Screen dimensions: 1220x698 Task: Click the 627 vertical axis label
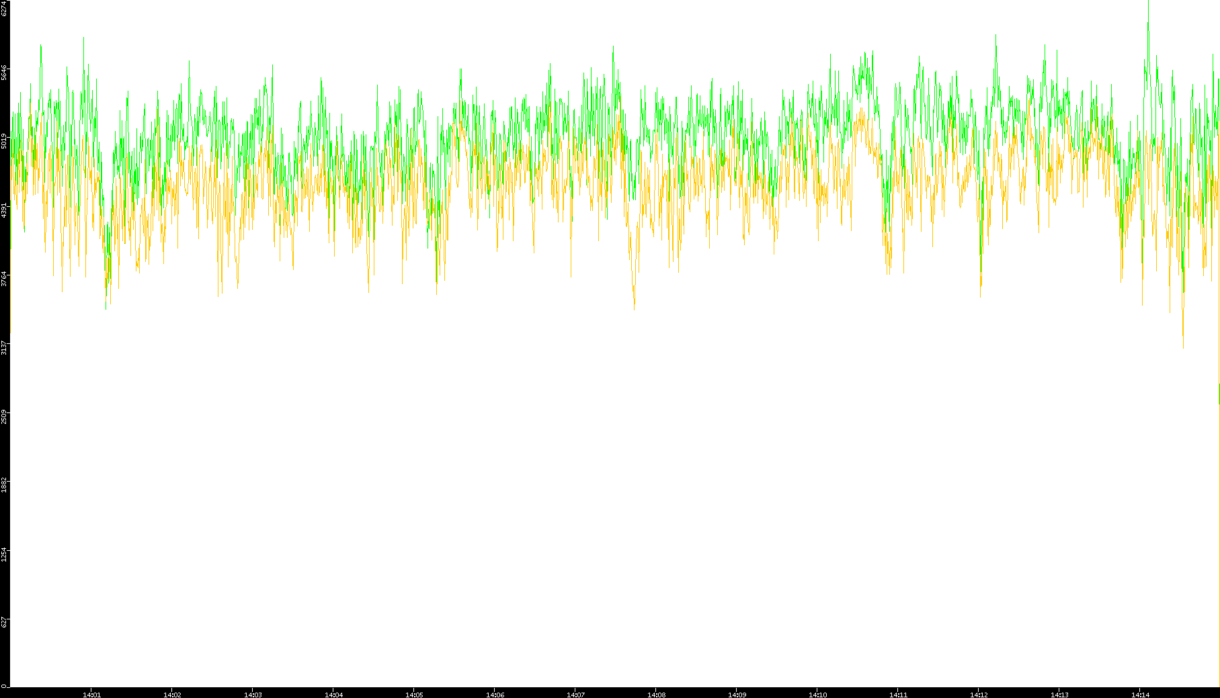[5, 622]
